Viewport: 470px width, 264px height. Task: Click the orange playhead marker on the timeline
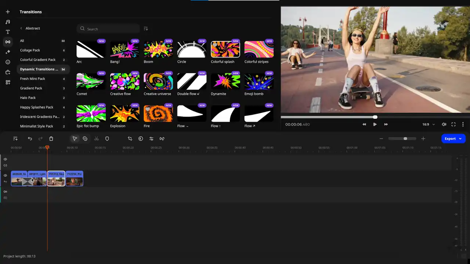pos(47,147)
